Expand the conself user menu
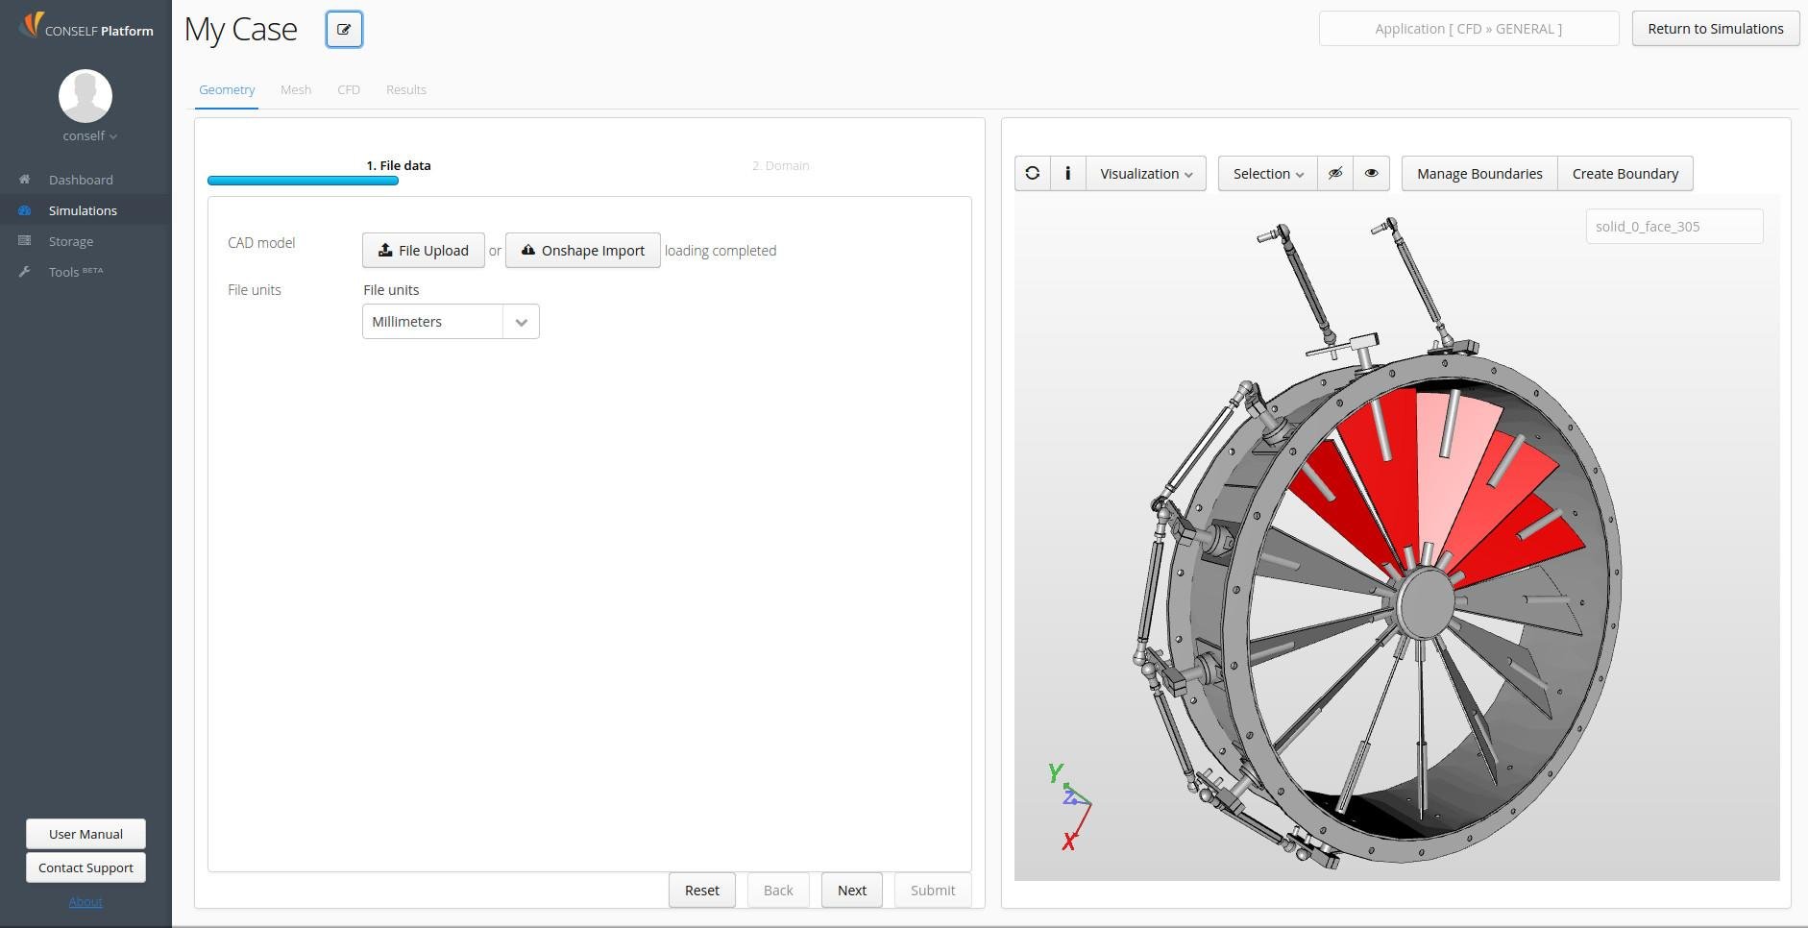Image resolution: width=1808 pixels, height=928 pixels. pos(89,136)
